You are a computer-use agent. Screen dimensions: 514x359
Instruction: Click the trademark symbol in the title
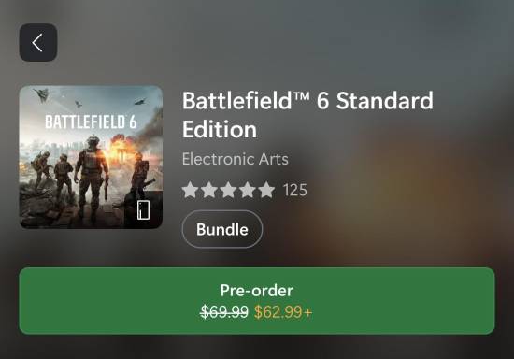click(x=301, y=96)
